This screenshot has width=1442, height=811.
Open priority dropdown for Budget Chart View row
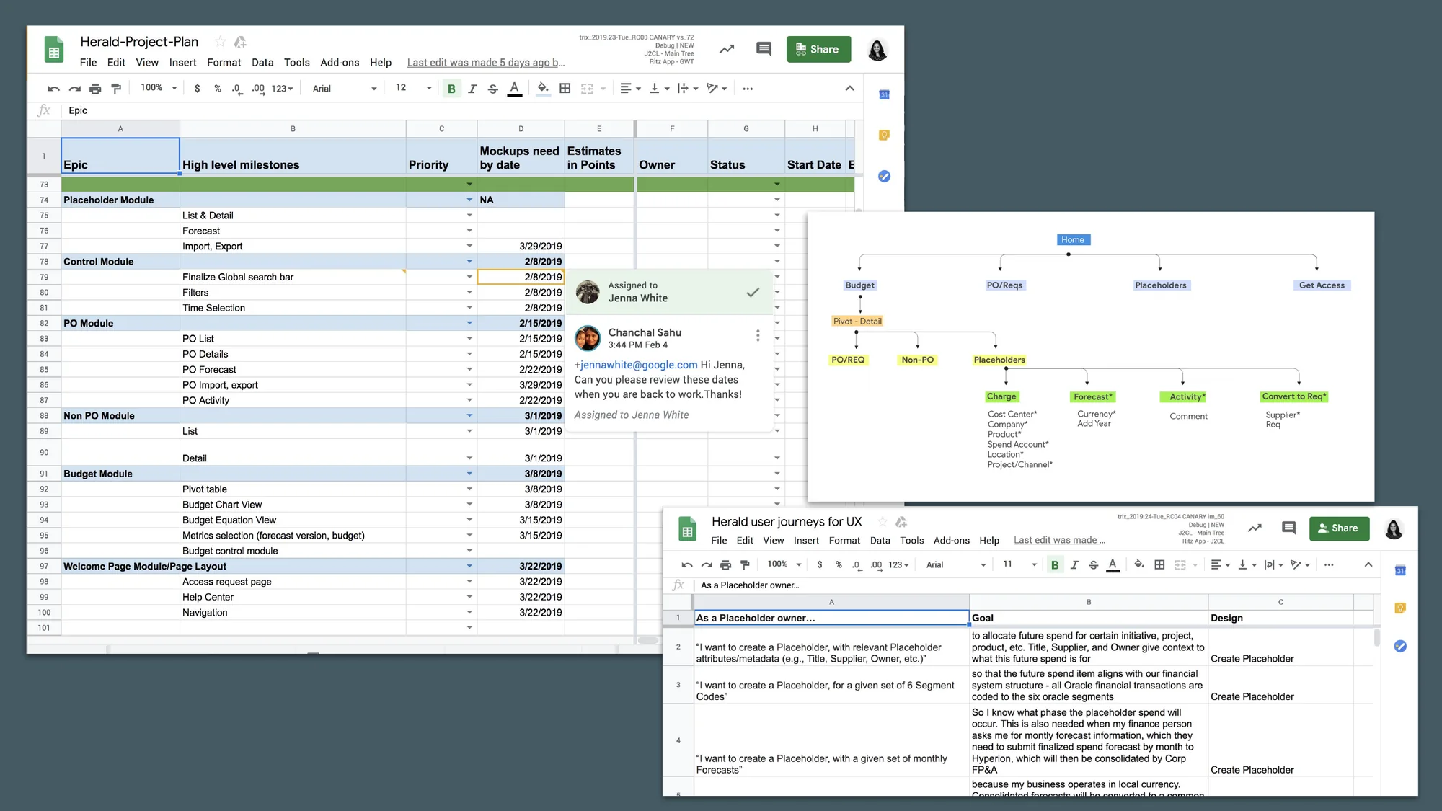469,505
